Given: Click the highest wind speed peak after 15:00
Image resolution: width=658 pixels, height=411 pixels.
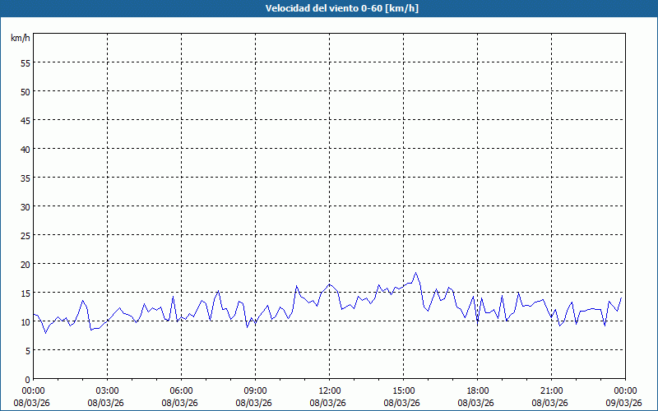Looking at the screenshot, I should click(x=416, y=273).
